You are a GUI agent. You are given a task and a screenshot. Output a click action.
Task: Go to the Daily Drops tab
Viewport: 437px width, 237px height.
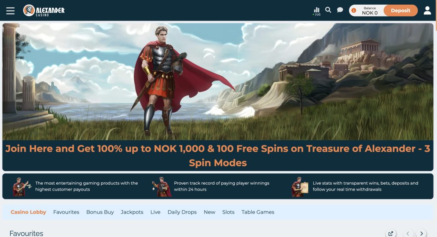182,212
